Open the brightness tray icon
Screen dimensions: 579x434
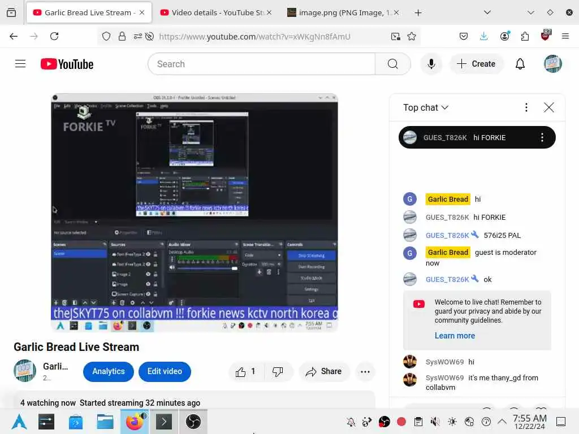coord(452,421)
